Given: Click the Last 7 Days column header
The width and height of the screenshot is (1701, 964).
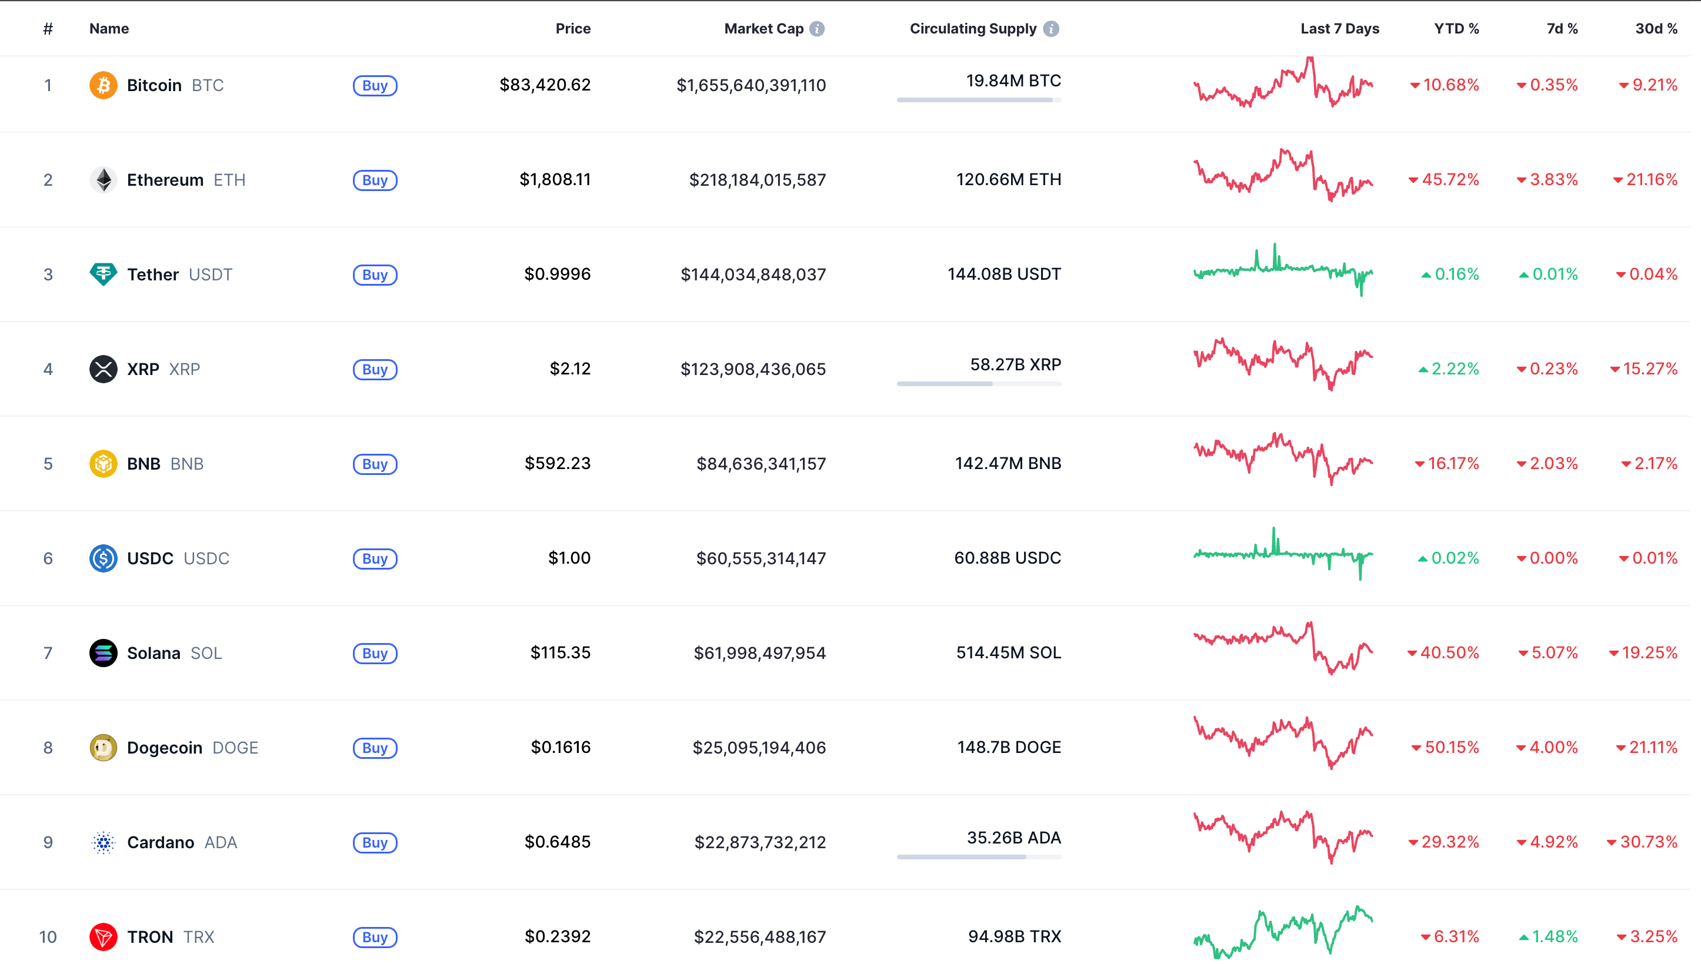Looking at the screenshot, I should pyautogui.click(x=1340, y=29).
